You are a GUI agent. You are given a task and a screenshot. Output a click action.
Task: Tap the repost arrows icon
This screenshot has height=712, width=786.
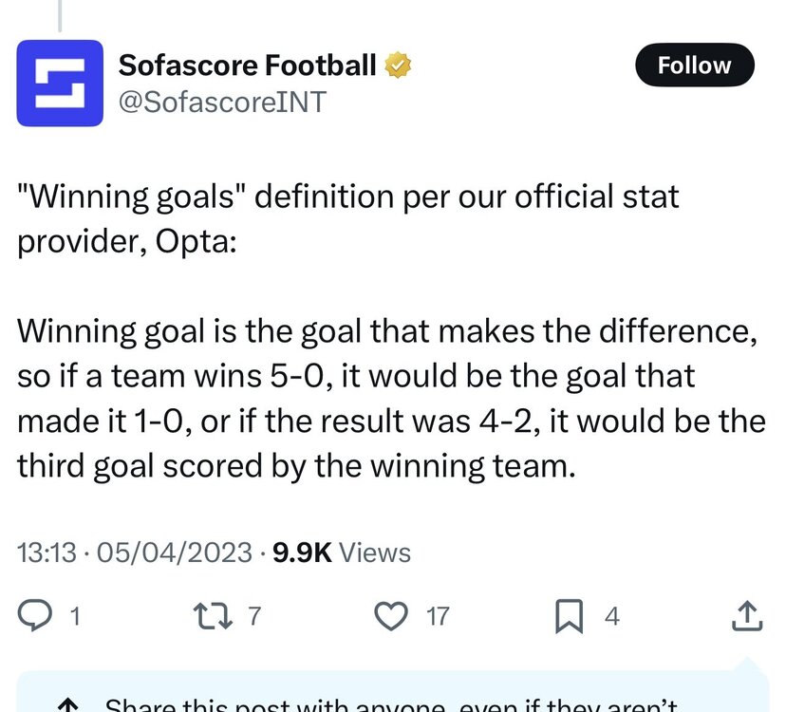pyautogui.click(x=213, y=616)
